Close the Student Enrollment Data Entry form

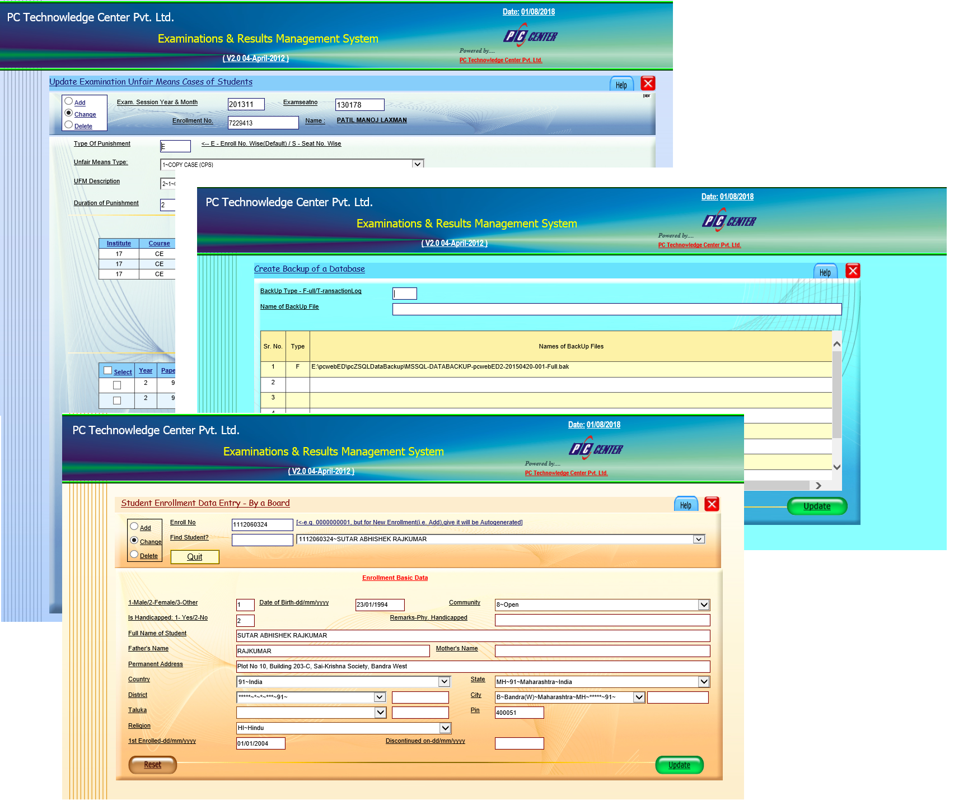point(712,504)
